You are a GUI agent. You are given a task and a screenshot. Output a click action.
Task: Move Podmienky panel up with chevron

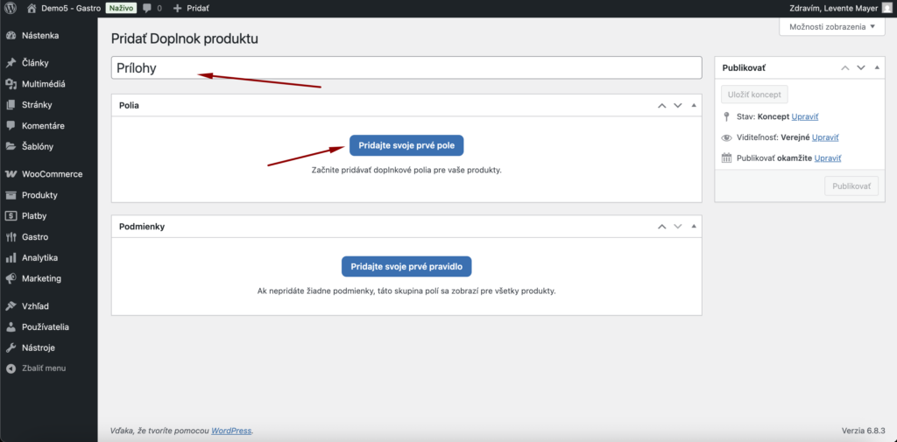(662, 226)
